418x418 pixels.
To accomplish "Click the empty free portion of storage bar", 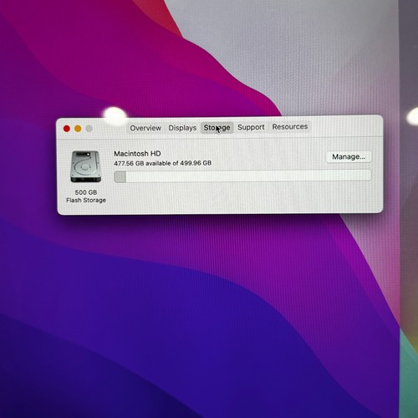I will pos(248,176).
